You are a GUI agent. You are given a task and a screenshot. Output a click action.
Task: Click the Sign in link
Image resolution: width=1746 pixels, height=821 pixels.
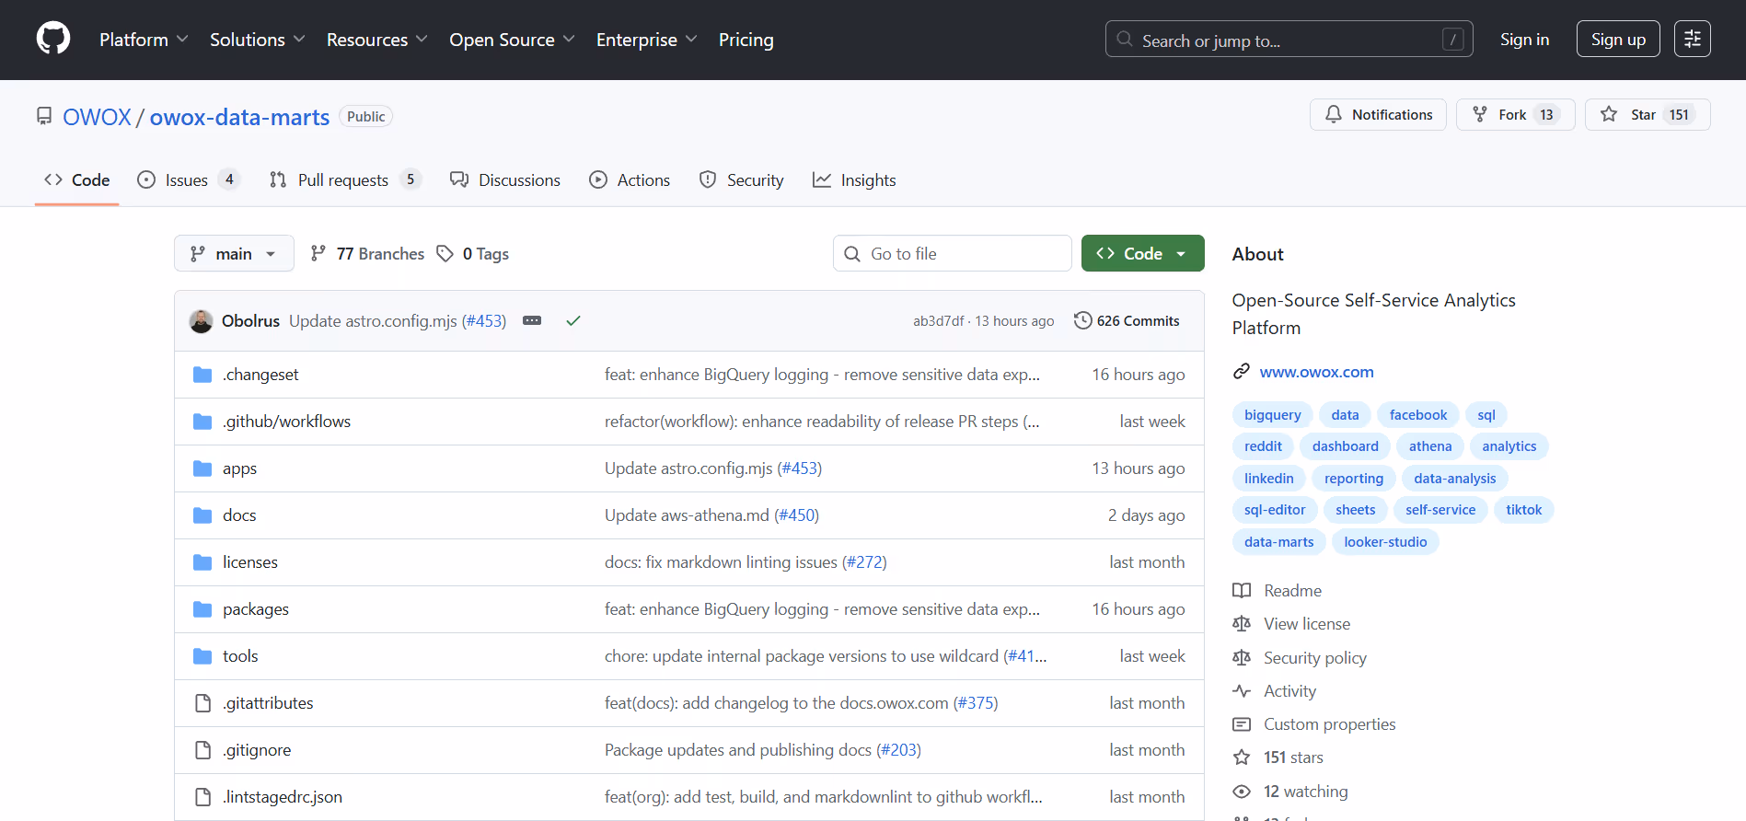point(1524,40)
